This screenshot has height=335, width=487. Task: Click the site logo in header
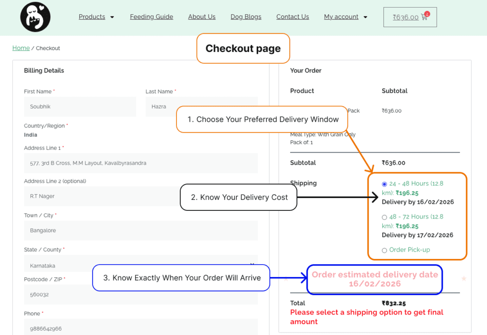35,17
